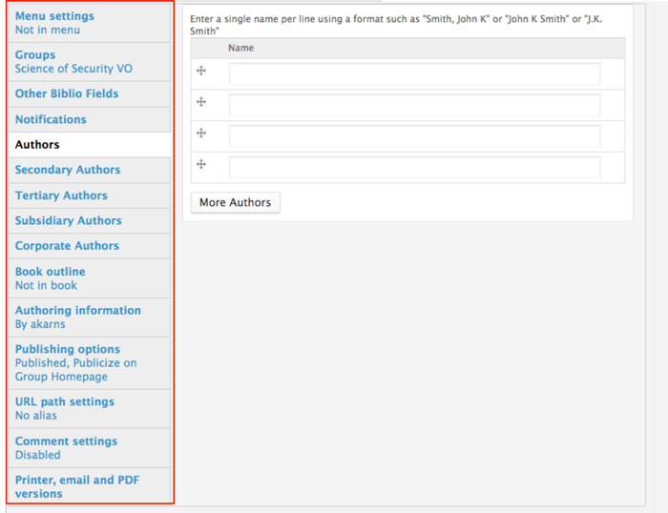View the Authoring information tab
The height and width of the screenshot is (513, 668).
coord(77,311)
